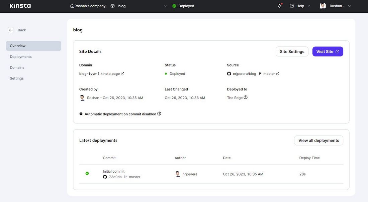Click the GitHub icon next to 73e0da
The height and width of the screenshot is (202, 368).
coord(105,177)
